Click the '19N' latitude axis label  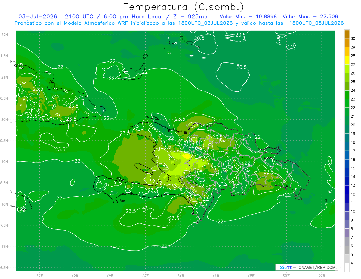pyautogui.click(x=5, y=162)
